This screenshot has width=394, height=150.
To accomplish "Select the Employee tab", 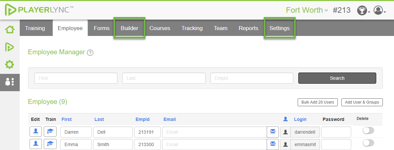I will (x=70, y=28).
